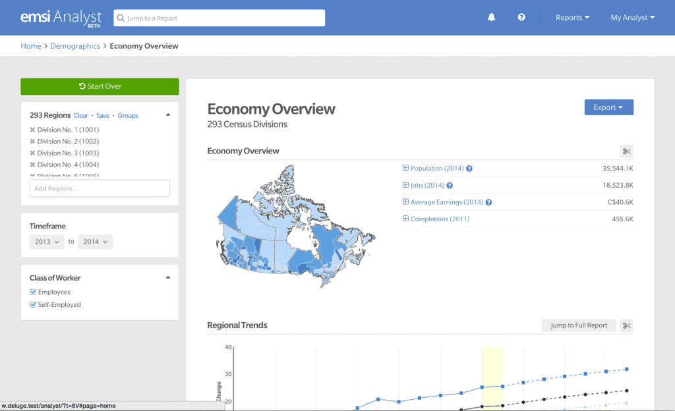This screenshot has height=411, width=675.
Task: Remove Division No. 3 (1003) region
Action: coord(32,153)
